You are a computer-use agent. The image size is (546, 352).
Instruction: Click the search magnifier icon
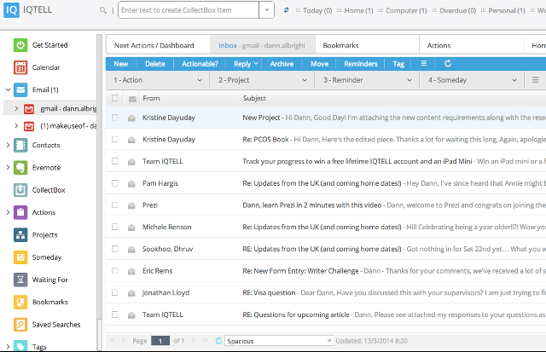coord(103,10)
